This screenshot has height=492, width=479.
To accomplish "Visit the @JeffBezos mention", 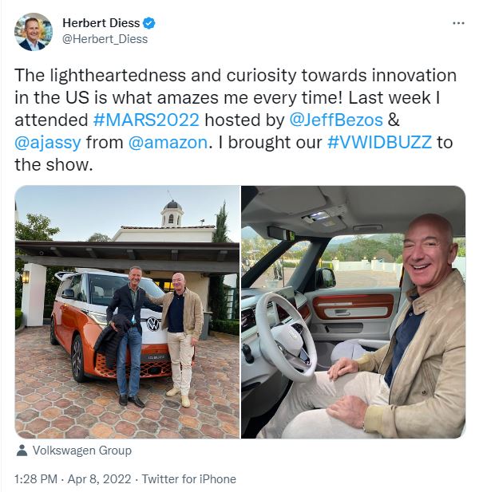I will 336,120.
